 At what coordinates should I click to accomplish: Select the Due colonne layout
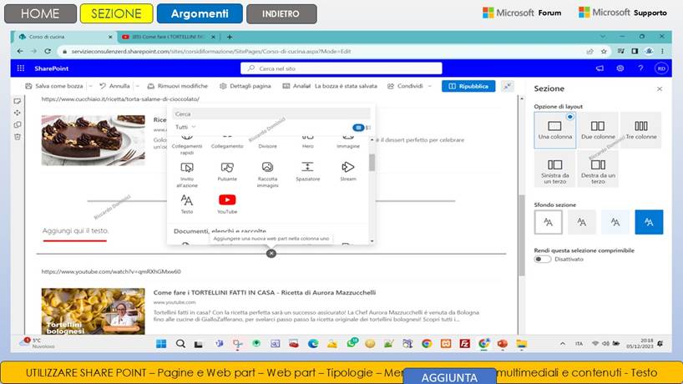(x=598, y=130)
